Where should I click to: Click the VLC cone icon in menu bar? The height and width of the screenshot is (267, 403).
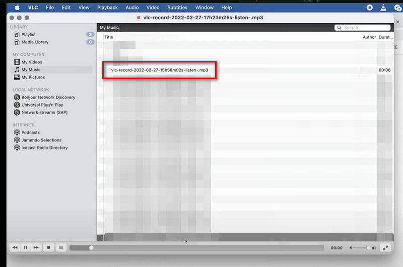point(383,8)
